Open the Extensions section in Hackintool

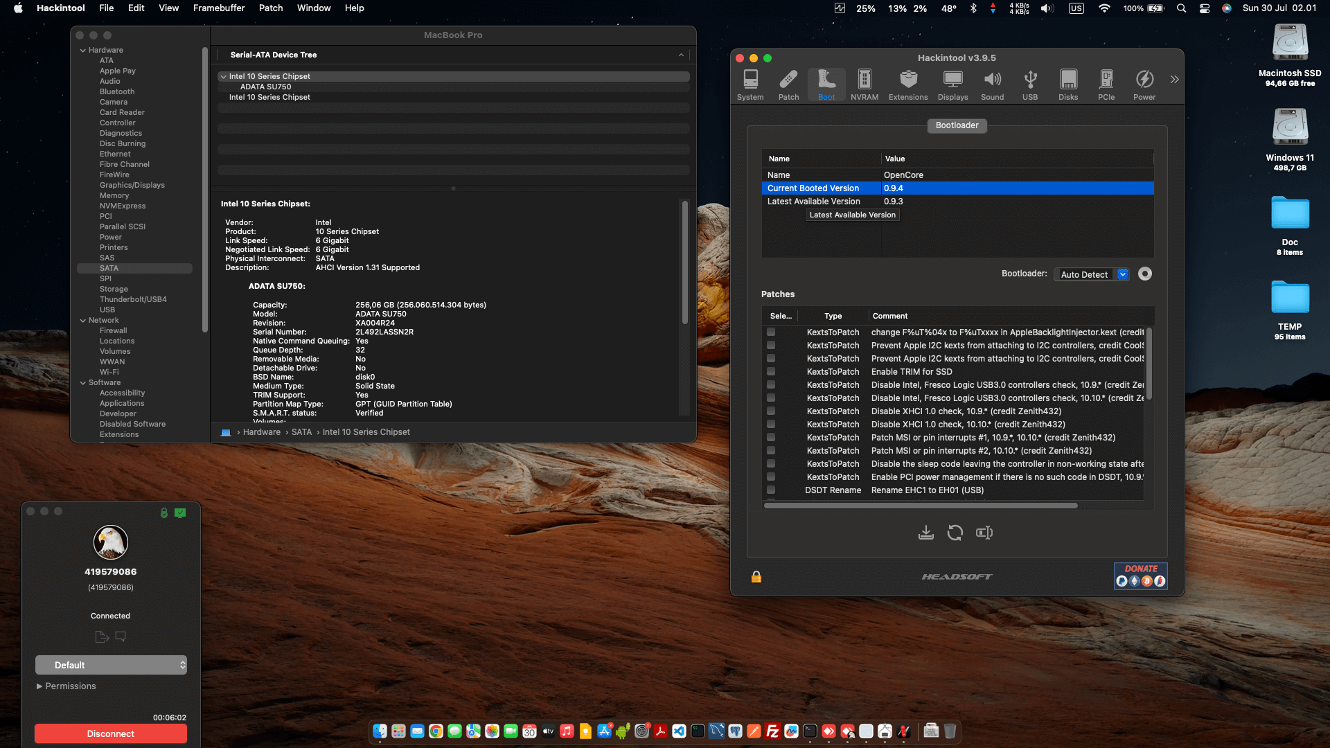pos(908,85)
